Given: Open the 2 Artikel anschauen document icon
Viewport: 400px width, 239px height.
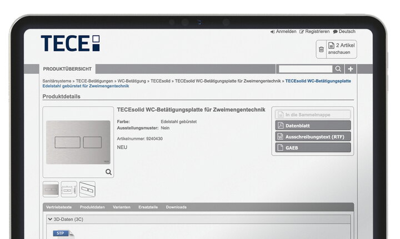Looking at the screenshot, I should pos(332,45).
